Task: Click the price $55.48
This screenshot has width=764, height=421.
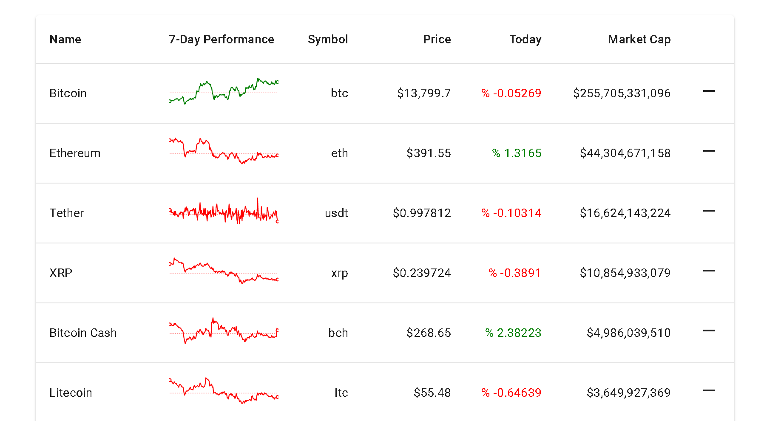Action: click(x=432, y=393)
